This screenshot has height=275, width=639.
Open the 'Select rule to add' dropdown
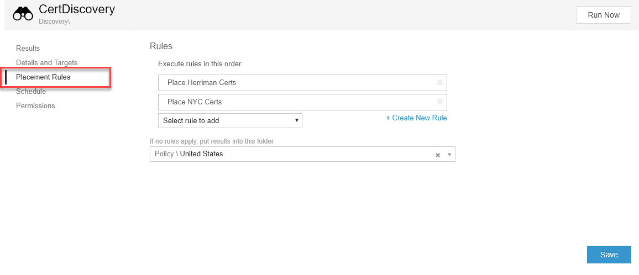pos(230,120)
